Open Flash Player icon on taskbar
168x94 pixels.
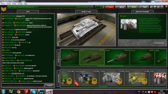tap(26, 92)
